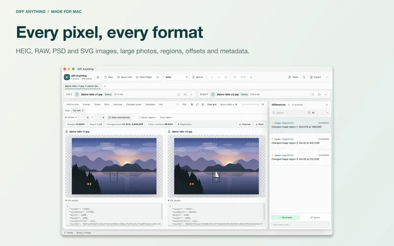Click the Offset Y input field

tap(99, 117)
